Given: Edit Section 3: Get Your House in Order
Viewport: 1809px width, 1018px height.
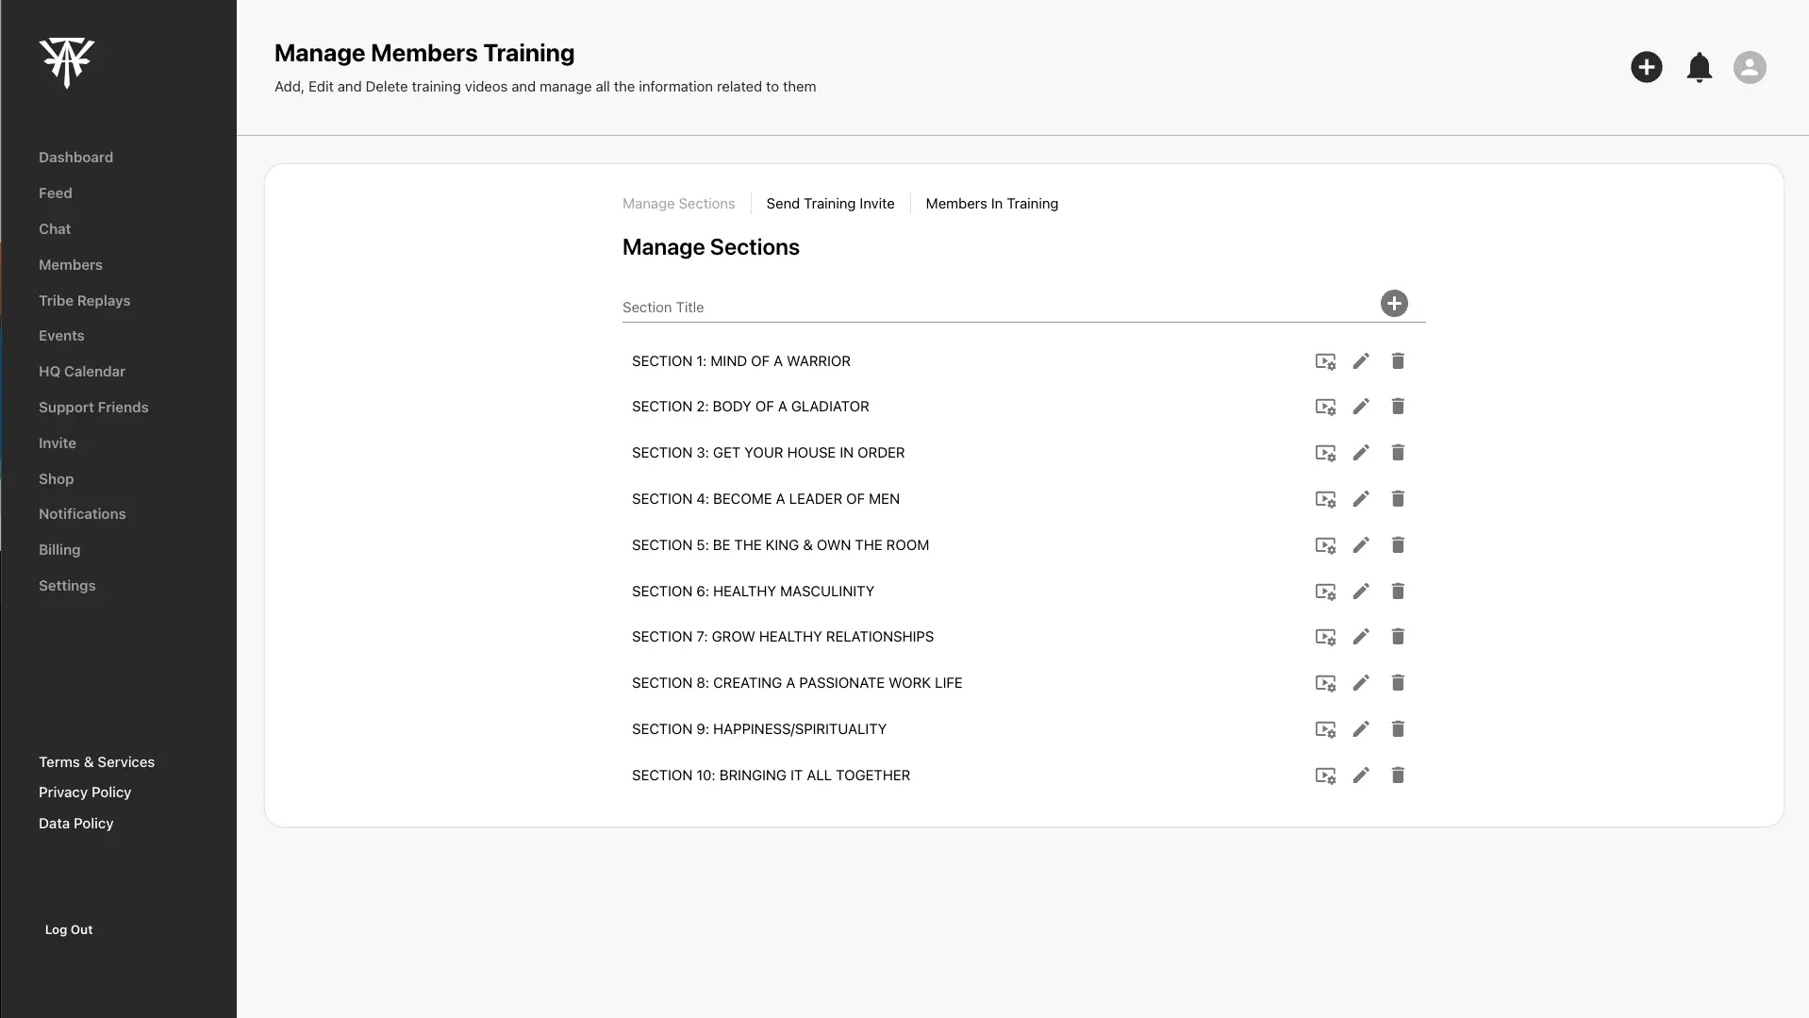Looking at the screenshot, I should click(1361, 453).
